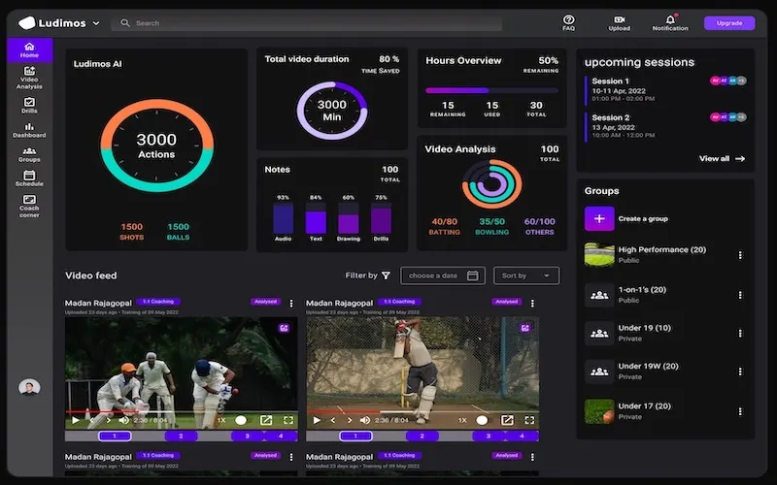Play the first video with fielders
The width and height of the screenshot is (777, 485).
pyautogui.click(x=76, y=420)
